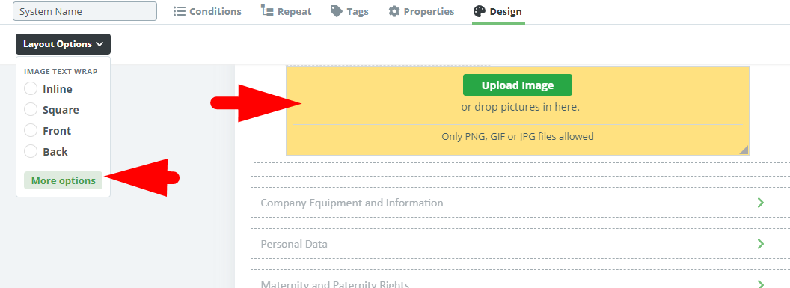The height and width of the screenshot is (288, 790).
Task: Click the Properties gear icon
Action: (394, 11)
